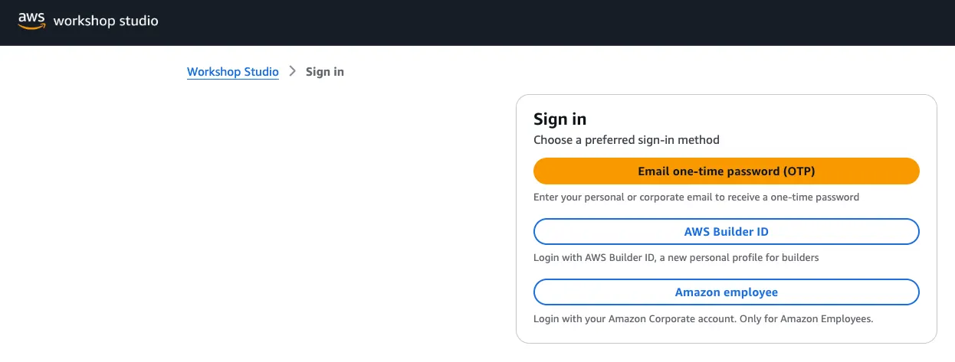Click the orange smile arrow under aws

(31, 27)
